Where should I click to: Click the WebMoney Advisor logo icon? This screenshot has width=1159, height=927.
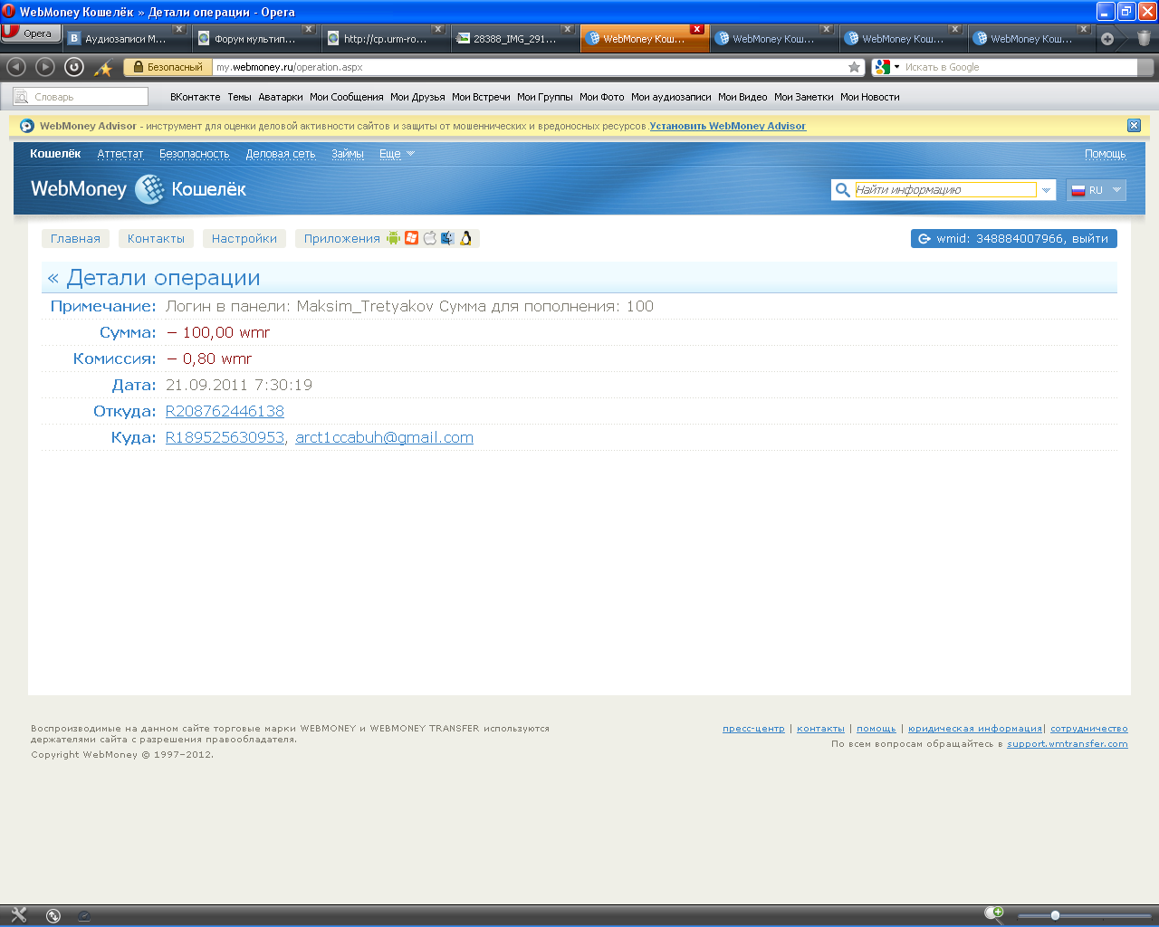tap(27, 126)
